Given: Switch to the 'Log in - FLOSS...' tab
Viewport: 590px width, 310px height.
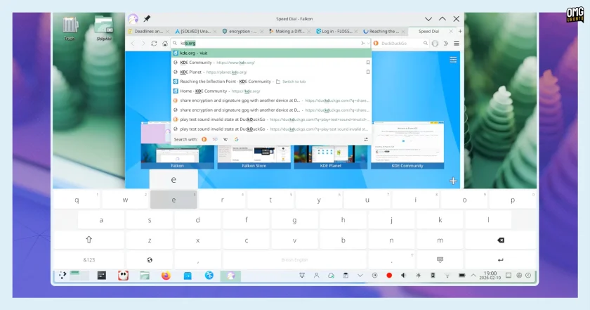Looking at the screenshot, I should coord(336,31).
